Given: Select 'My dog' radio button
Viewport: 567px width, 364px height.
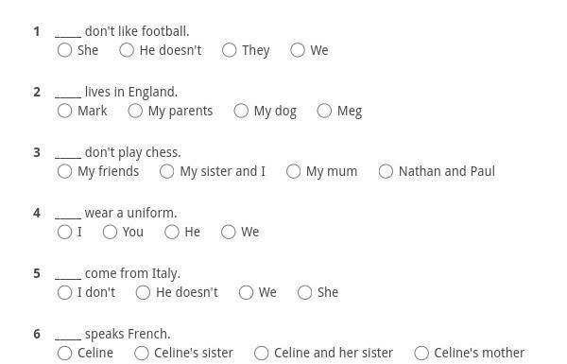Looking at the screenshot, I should 241,111.
